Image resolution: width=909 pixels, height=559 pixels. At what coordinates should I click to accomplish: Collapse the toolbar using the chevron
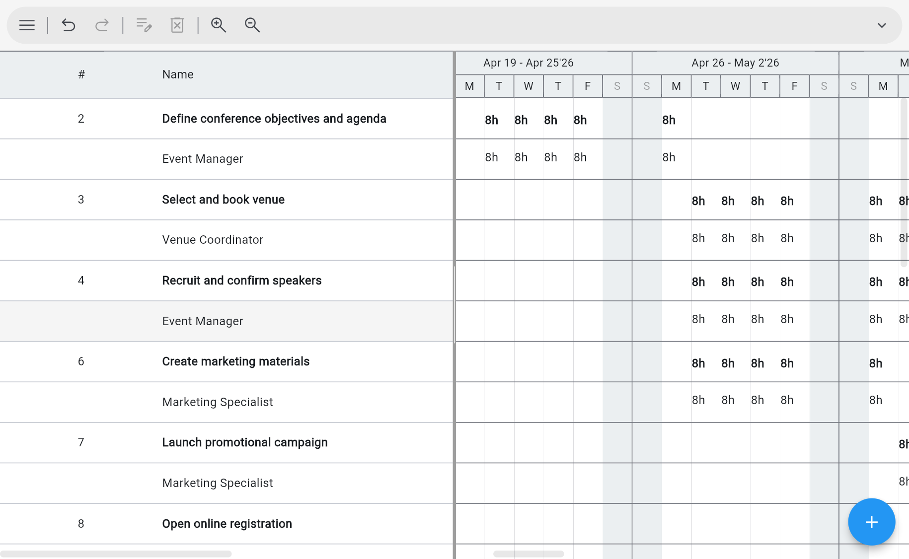(x=882, y=25)
